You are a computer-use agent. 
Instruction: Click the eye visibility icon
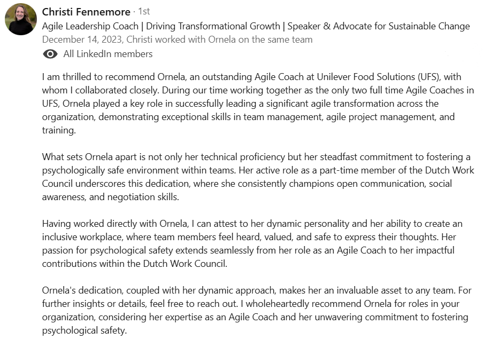(x=50, y=54)
